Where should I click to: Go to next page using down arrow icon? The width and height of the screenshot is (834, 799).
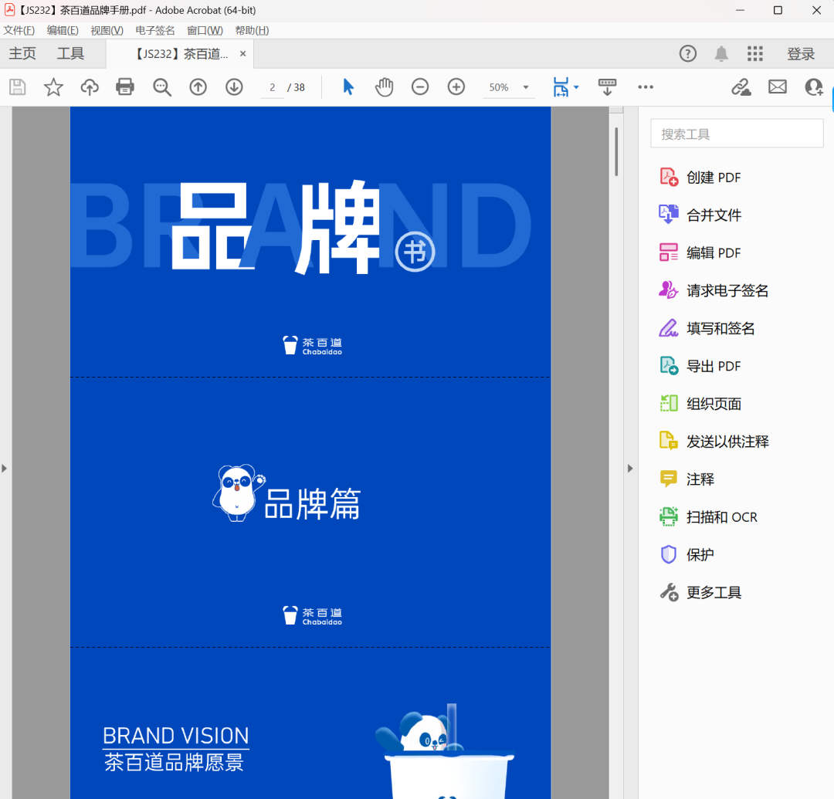pyautogui.click(x=234, y=86)
